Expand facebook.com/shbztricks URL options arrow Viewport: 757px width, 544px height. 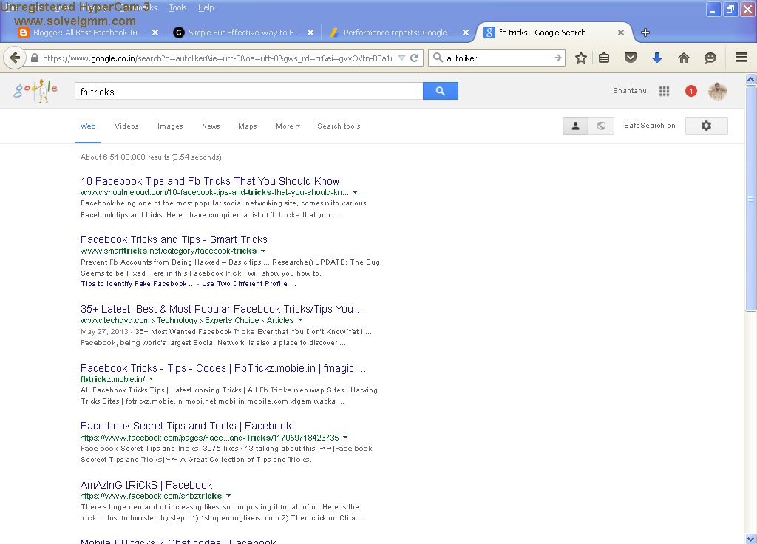(x=228, y=496)
